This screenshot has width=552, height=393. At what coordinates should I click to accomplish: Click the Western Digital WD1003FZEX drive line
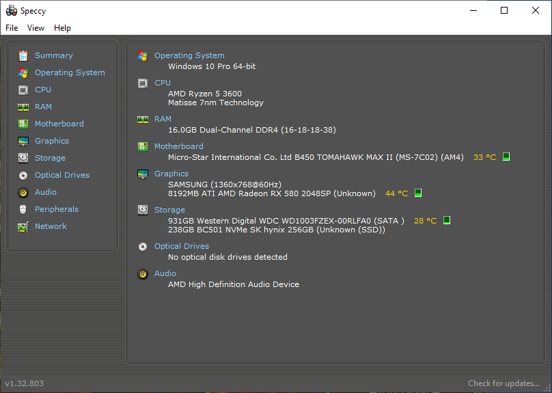coord(286,221)
